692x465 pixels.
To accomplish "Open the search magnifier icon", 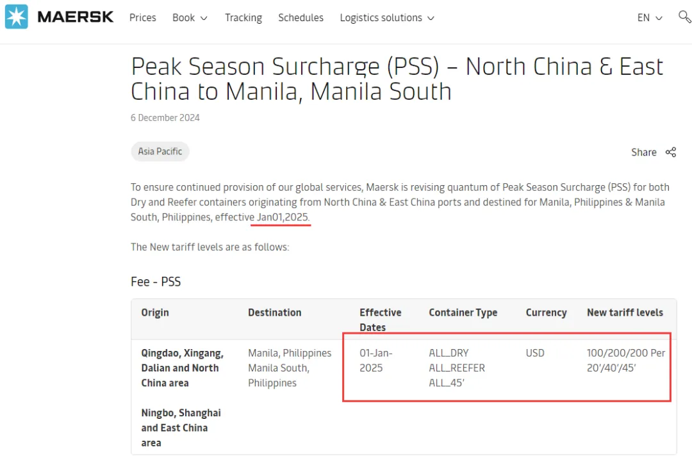I will click(684, 17).
